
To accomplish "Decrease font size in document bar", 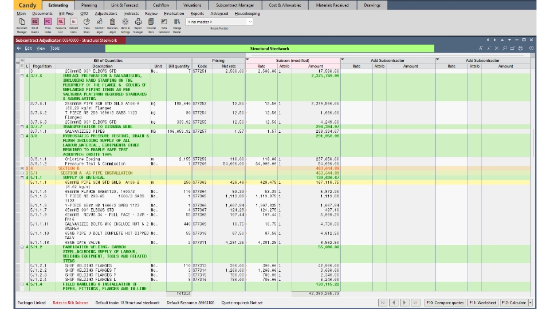I will [x=489, y=48].
